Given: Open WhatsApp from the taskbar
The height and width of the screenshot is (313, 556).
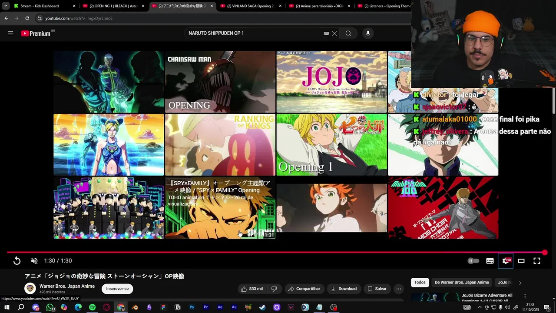Looking at the screenshot, I should 50,307.
